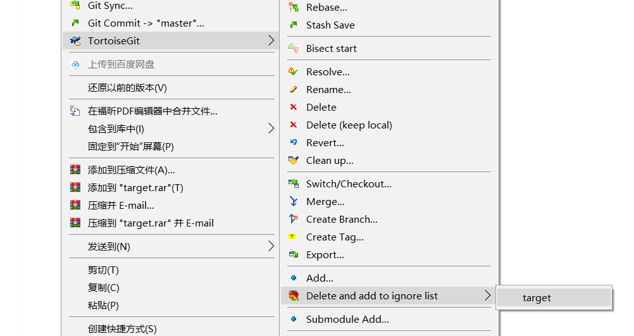Click 添加到 "target.rar"(T) archive option
634x336 pixels.
pos(135,188)
